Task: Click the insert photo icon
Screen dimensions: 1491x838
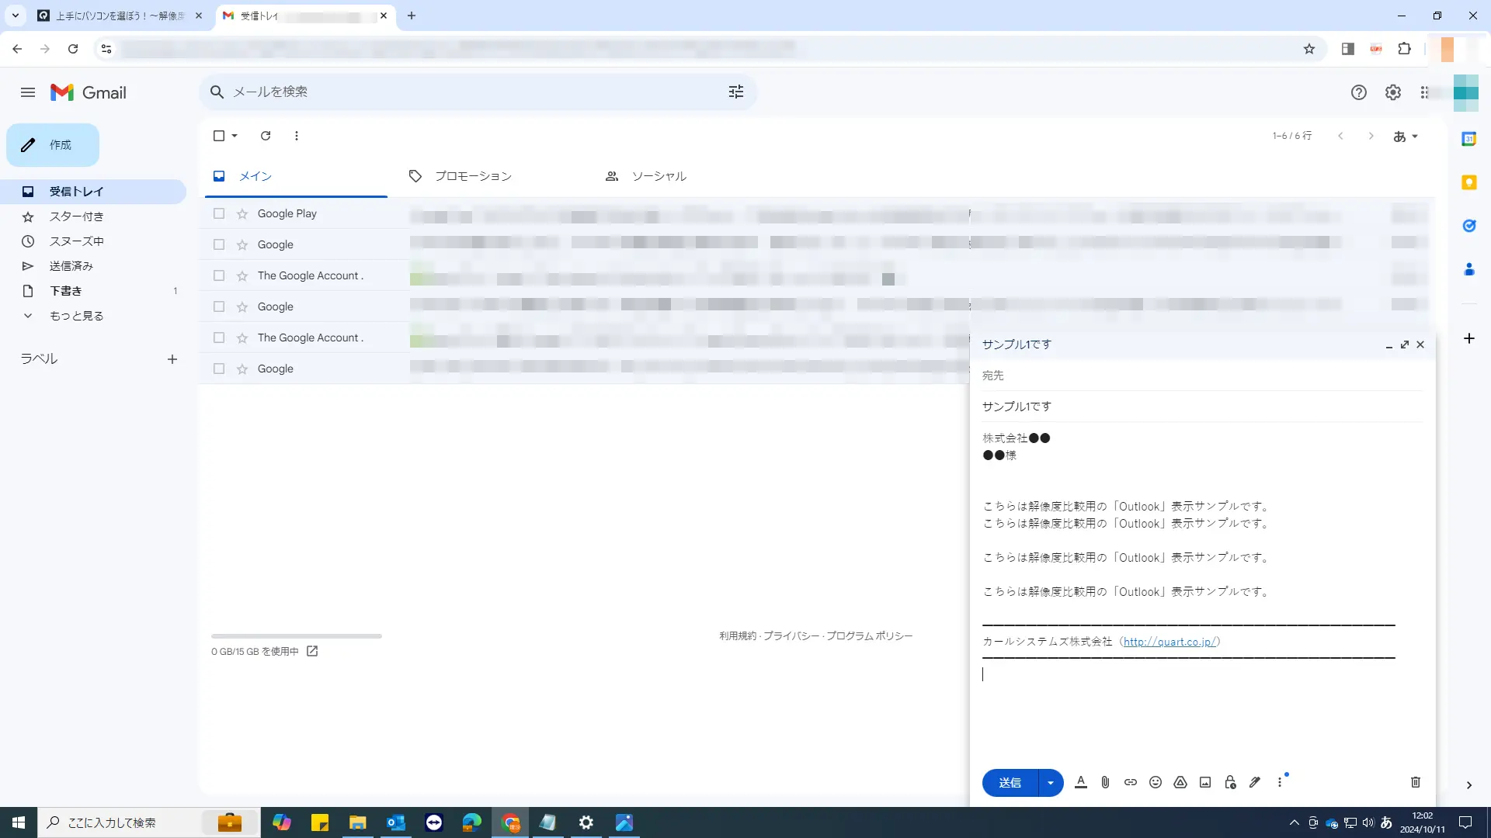Action: pos(1205,781)
